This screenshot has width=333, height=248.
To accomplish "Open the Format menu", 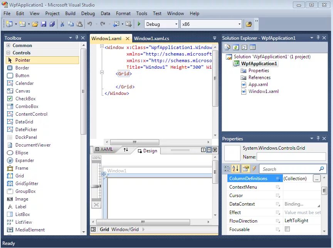I will [123, 13].
